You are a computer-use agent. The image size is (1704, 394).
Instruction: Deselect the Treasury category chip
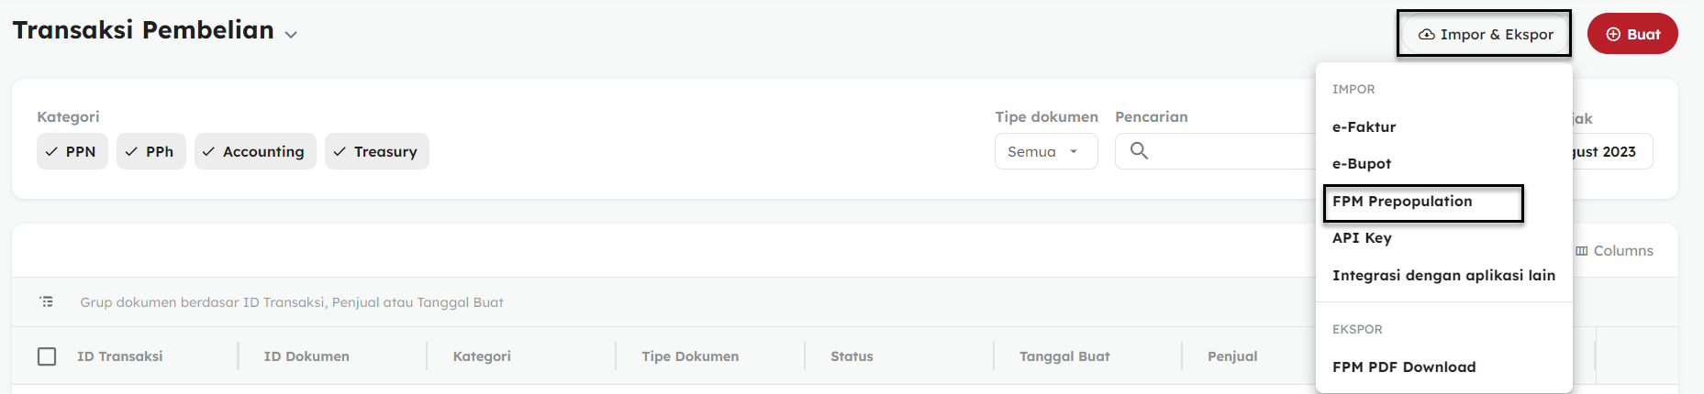coord(376,152)
